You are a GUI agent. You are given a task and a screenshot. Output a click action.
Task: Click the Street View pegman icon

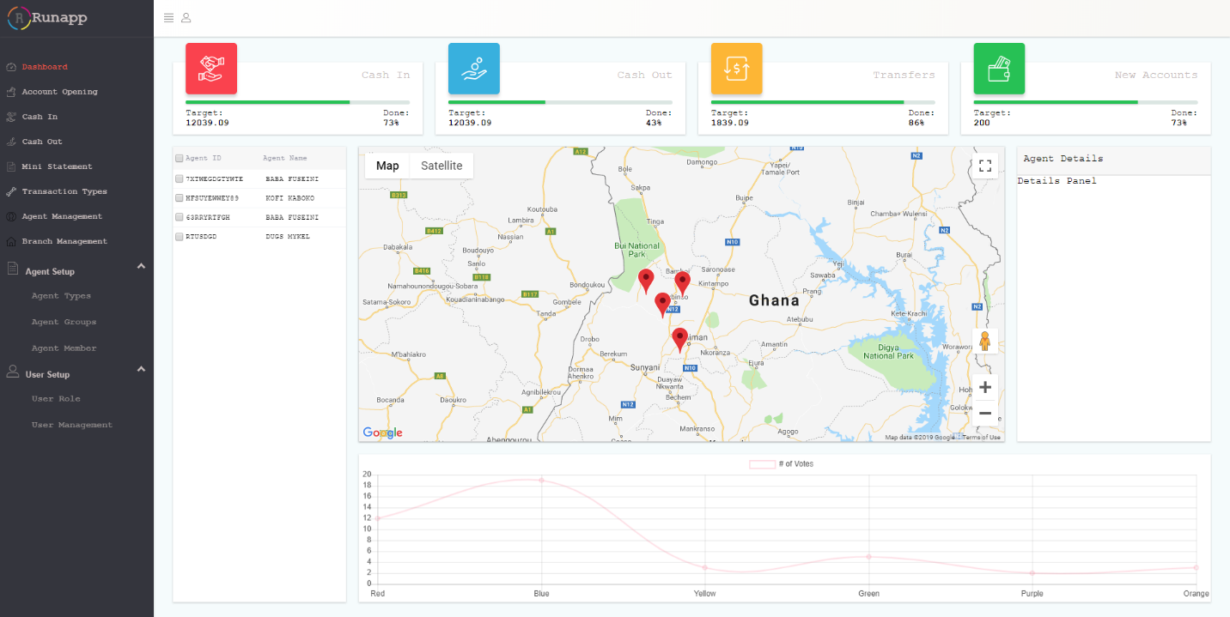[985, 342]
